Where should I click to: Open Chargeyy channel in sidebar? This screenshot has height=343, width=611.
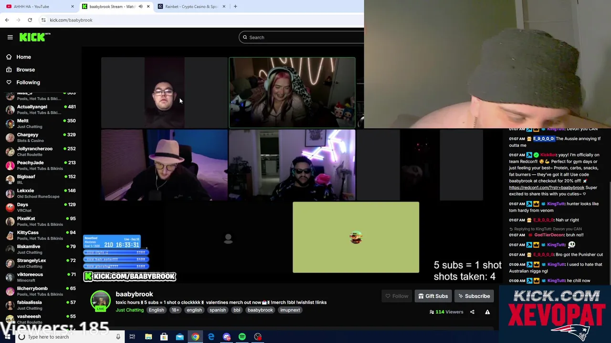tap(41, 137)
